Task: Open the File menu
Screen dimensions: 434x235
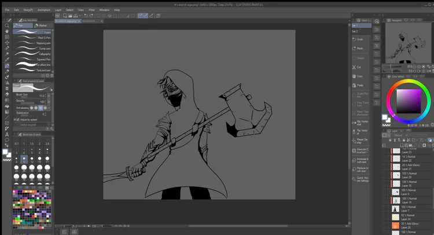Action: (7, 10)
